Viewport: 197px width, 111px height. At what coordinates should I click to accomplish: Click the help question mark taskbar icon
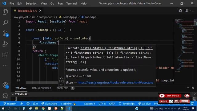(137, 109)
